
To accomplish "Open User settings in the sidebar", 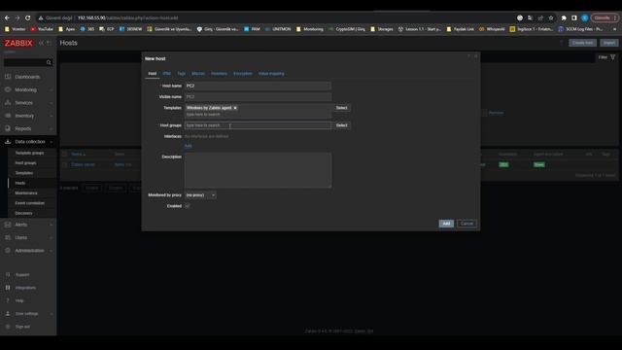I will pos(26,313).
